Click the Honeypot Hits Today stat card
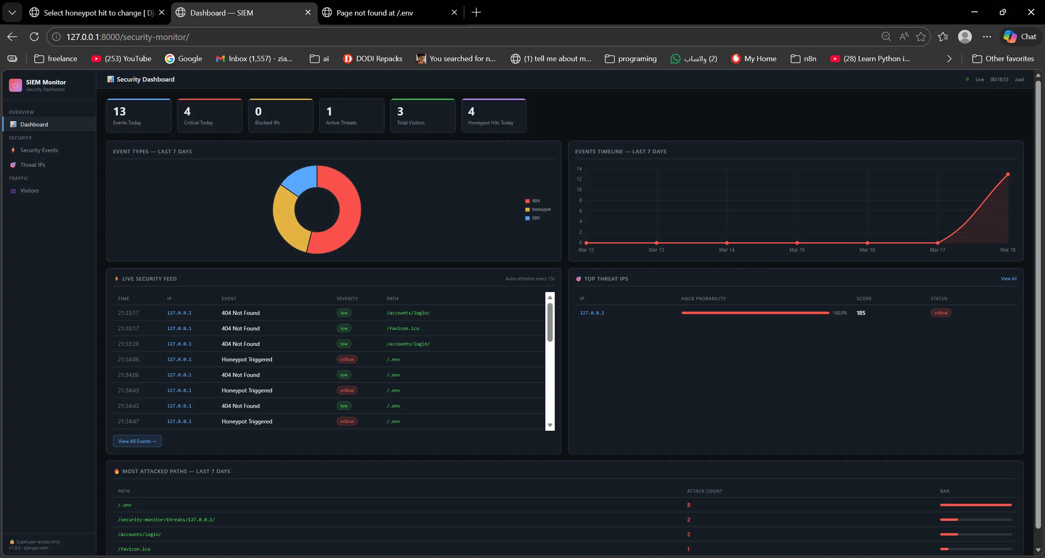1045x558 pixels. point(494,115)
